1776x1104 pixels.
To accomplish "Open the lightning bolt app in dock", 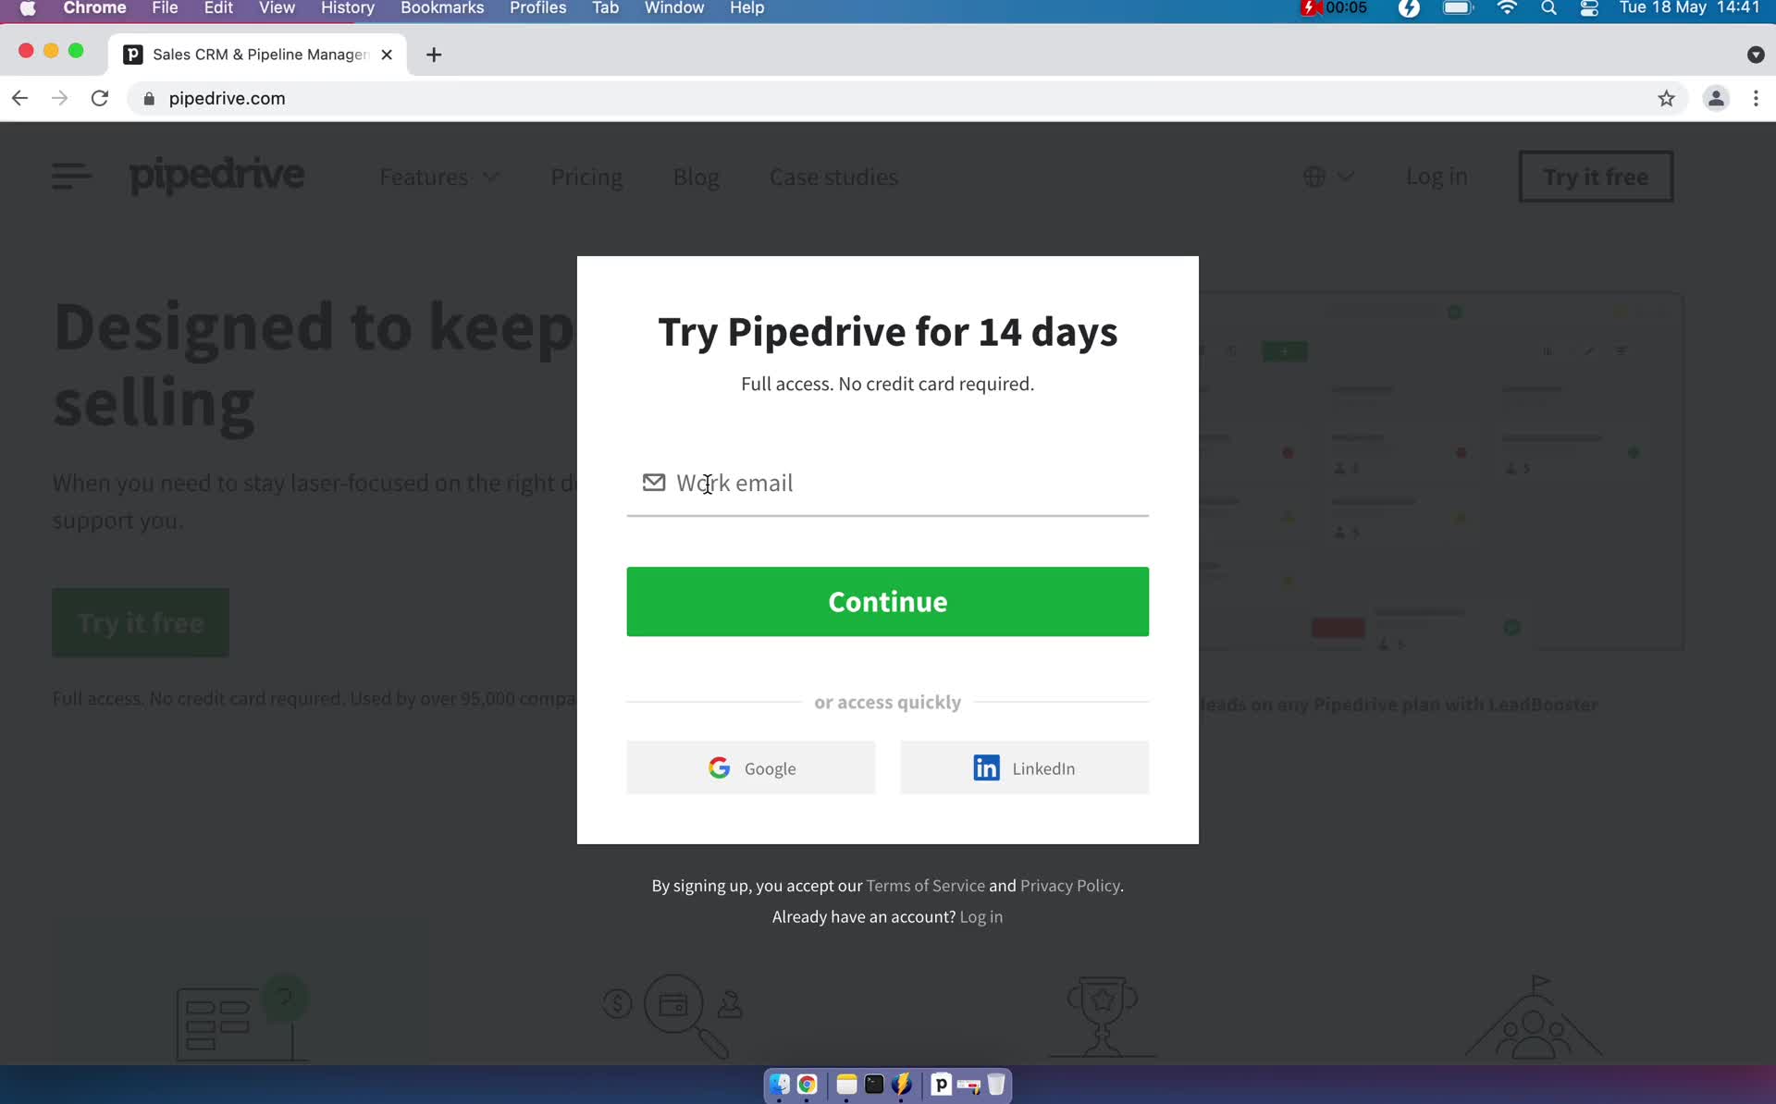I will 902,1084.
